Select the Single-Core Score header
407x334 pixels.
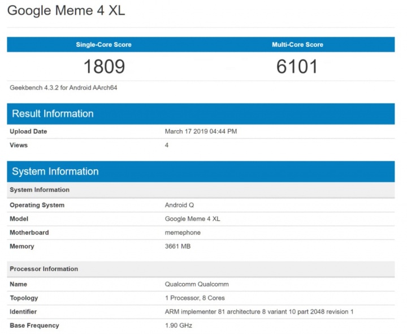pos(104,45)
